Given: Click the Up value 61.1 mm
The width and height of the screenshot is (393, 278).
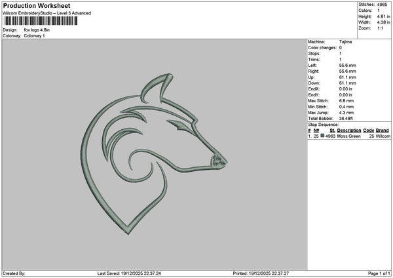Looking at the screenshot, I should pos(347,77).
